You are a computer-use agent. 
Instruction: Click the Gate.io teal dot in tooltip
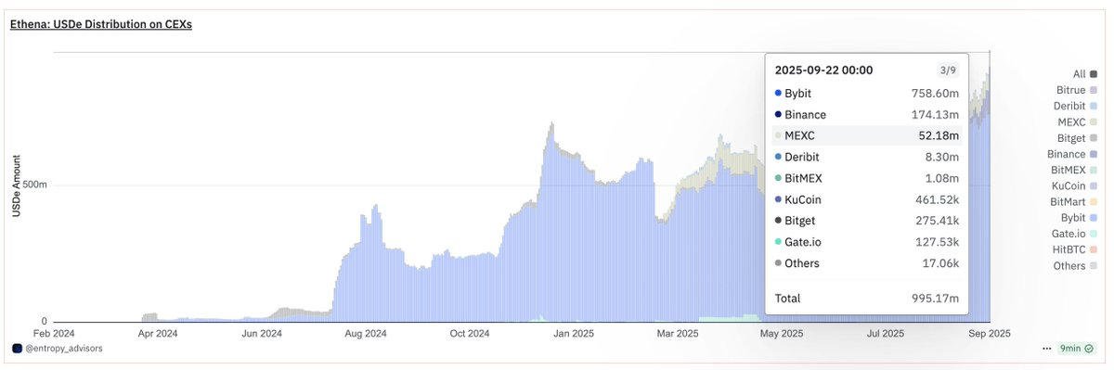click(x=778, y=242)
